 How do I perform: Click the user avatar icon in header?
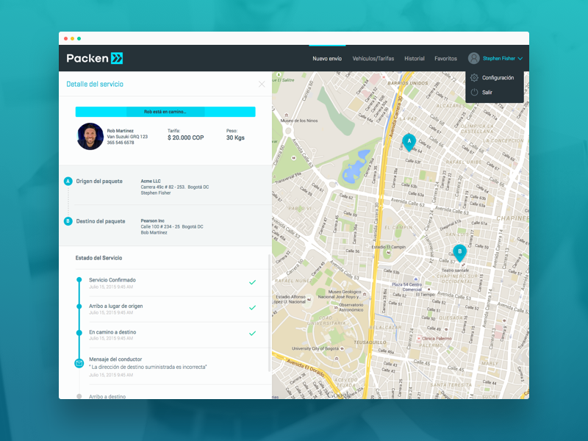(x=473, y=58)
